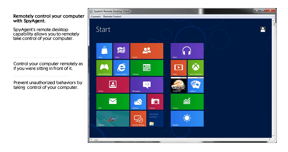This screenshot has width=288, height=152.
Task: Open the Camera tile
Action: (155, 102)
